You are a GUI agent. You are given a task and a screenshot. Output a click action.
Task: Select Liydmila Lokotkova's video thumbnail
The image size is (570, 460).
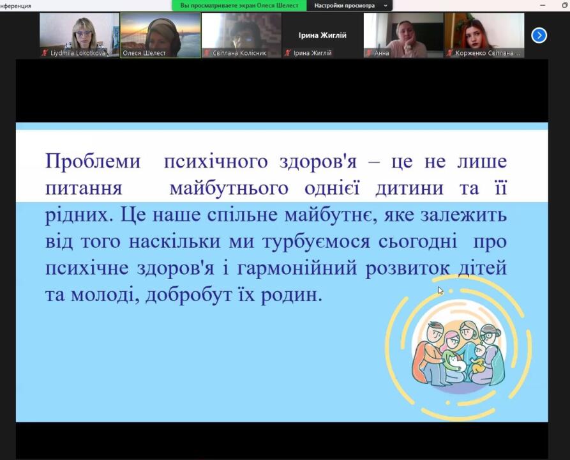(x=79, y=35)
